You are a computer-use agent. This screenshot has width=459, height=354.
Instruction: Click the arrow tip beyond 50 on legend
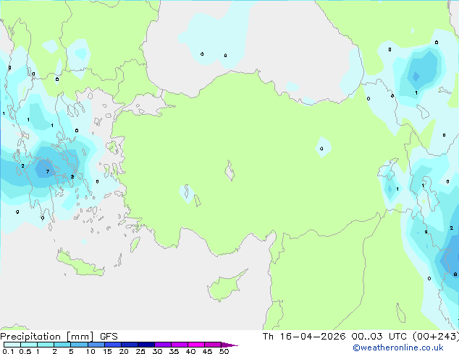tap(230, 345)
